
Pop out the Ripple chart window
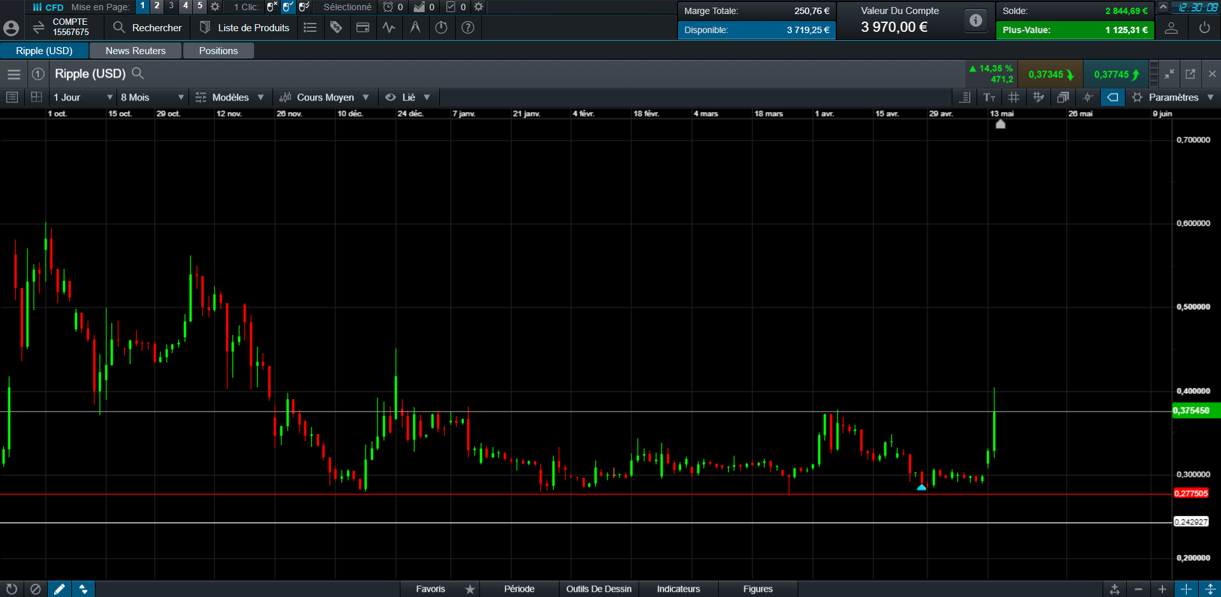pyautogui.click(x=1190, y=74)
